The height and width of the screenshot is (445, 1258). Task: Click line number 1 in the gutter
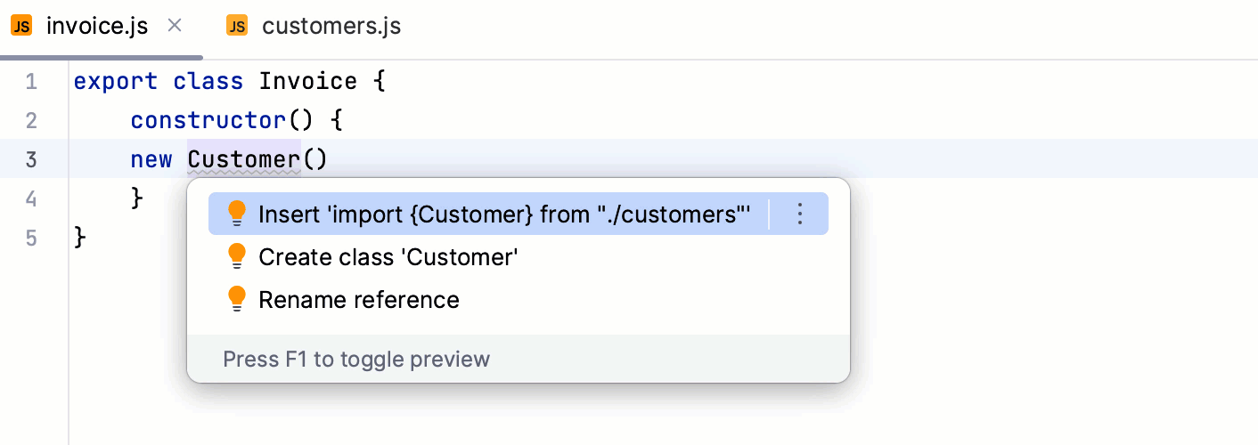pos(31,82)
